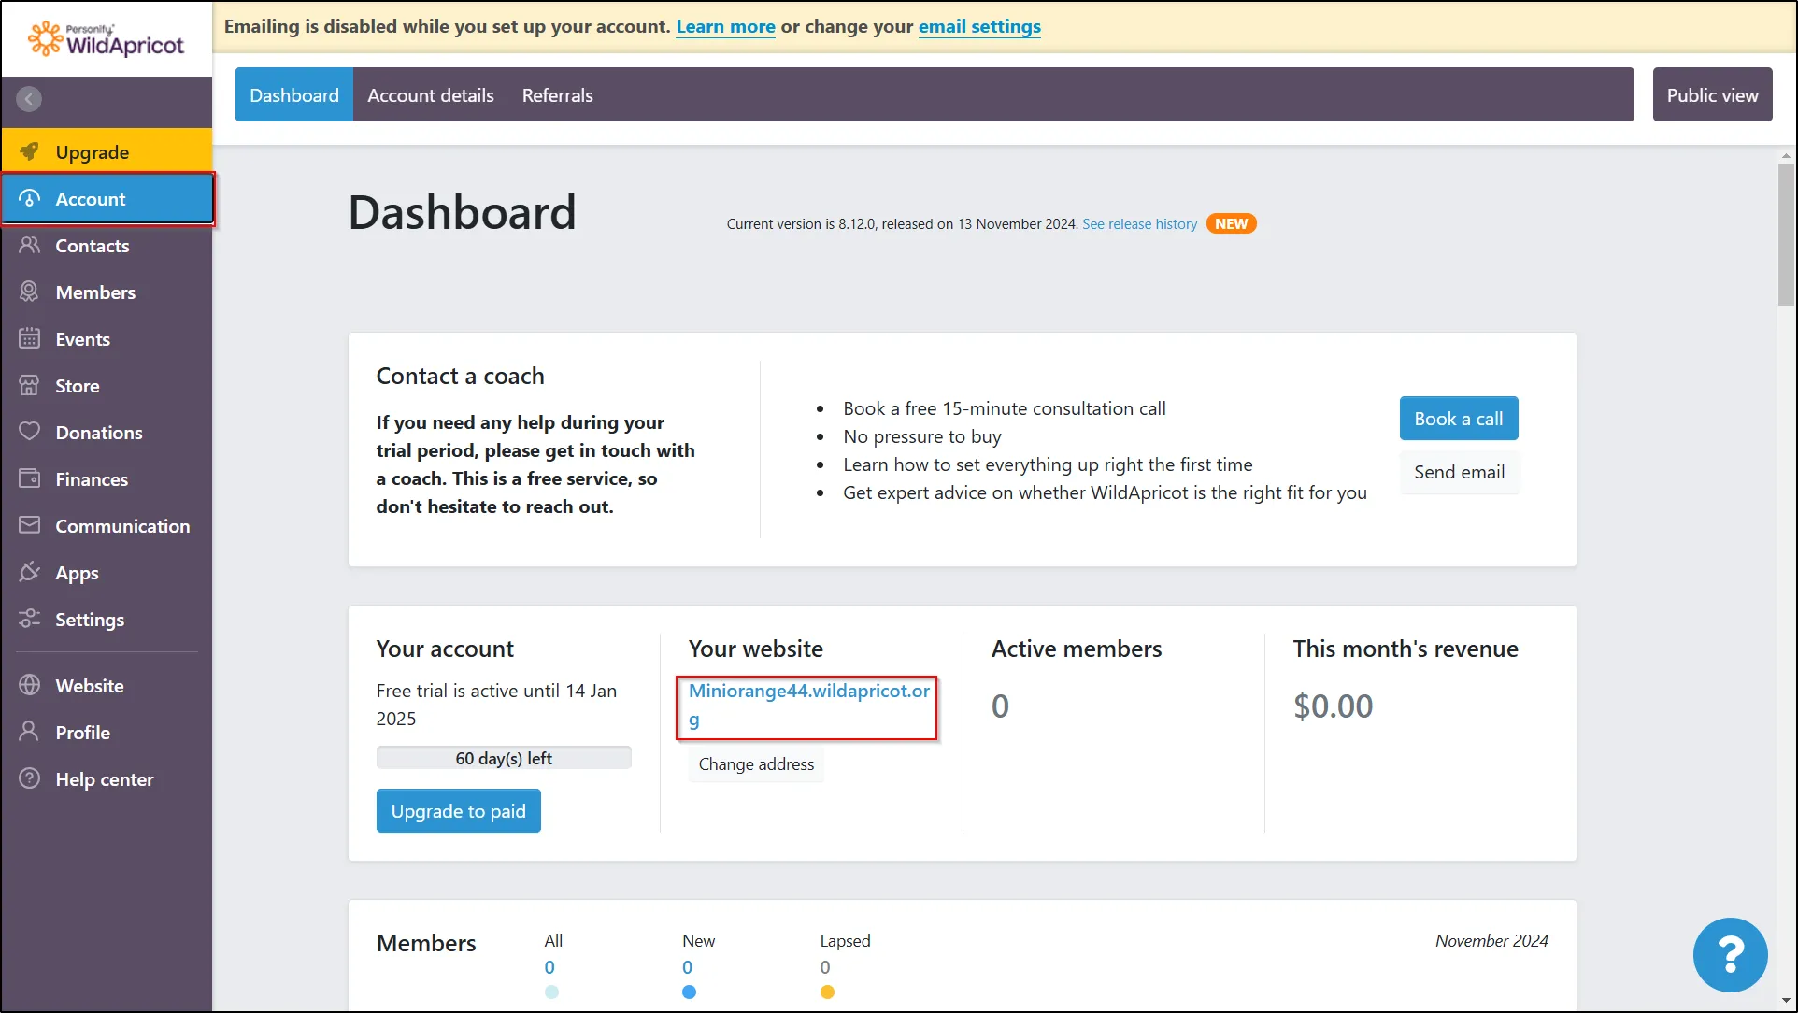Open the Donations section
The height and width of the screenshot is (1013, 1798).
[98, 432]
